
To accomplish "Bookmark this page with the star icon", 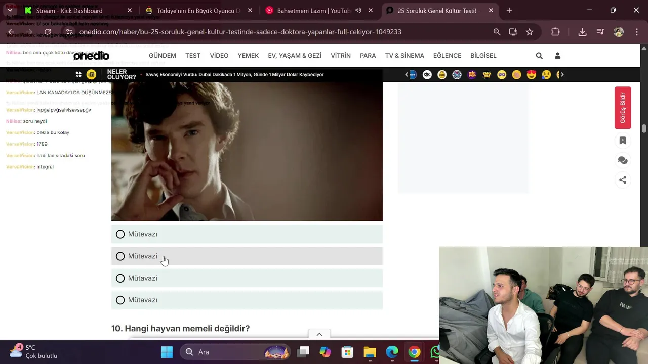I will click(530, 32).
